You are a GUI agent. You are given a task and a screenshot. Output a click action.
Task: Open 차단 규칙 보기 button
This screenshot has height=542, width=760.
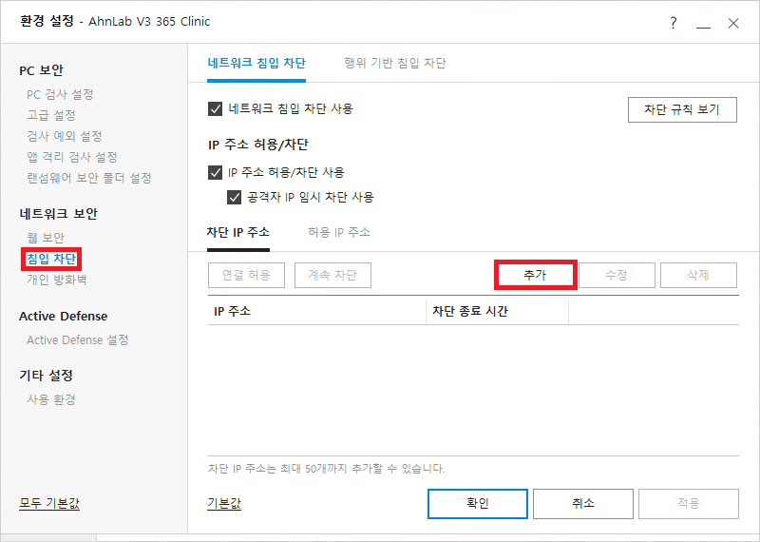point(682,109)
